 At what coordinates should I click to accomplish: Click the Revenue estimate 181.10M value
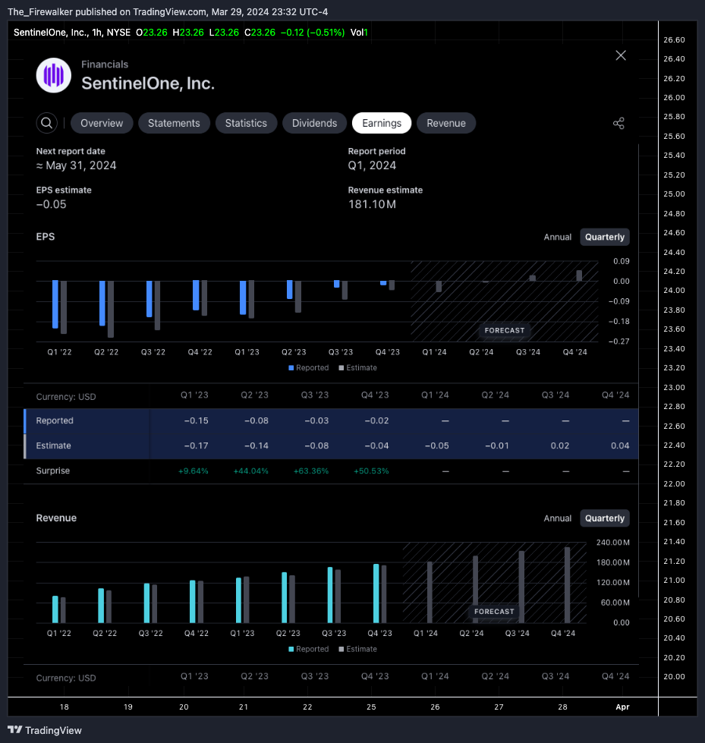click(x=372, y=205)
